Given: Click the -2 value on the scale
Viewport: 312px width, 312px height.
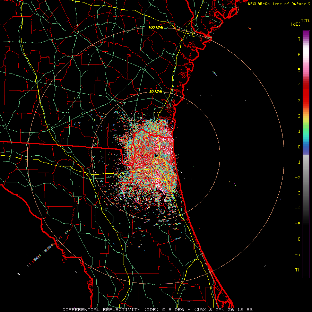Looking at the screenshot, I should pos(298,178).
